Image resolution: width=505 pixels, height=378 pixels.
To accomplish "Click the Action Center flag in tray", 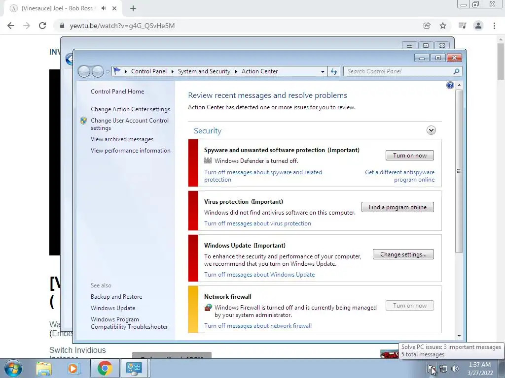I will click(x=431, y=369).
